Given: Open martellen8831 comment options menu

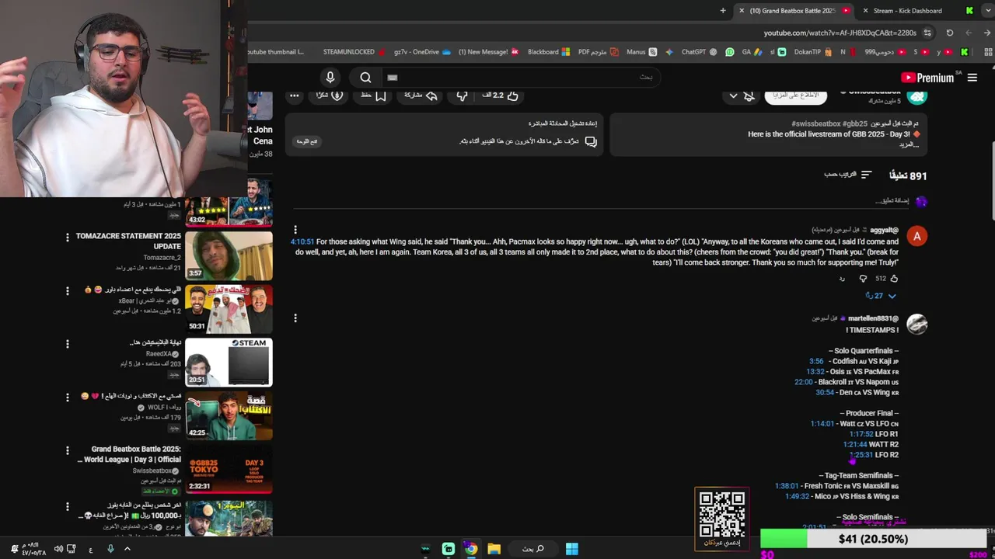Looking at the screenshot, I should click(x=295, y=318).
